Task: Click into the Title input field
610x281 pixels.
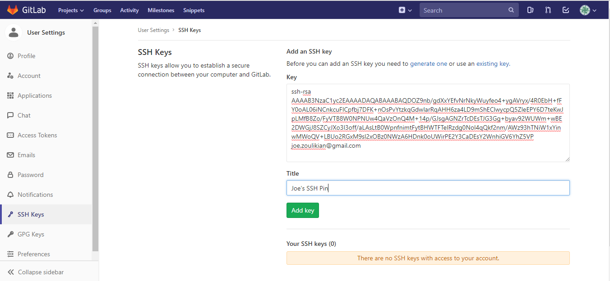Action: 428,188
